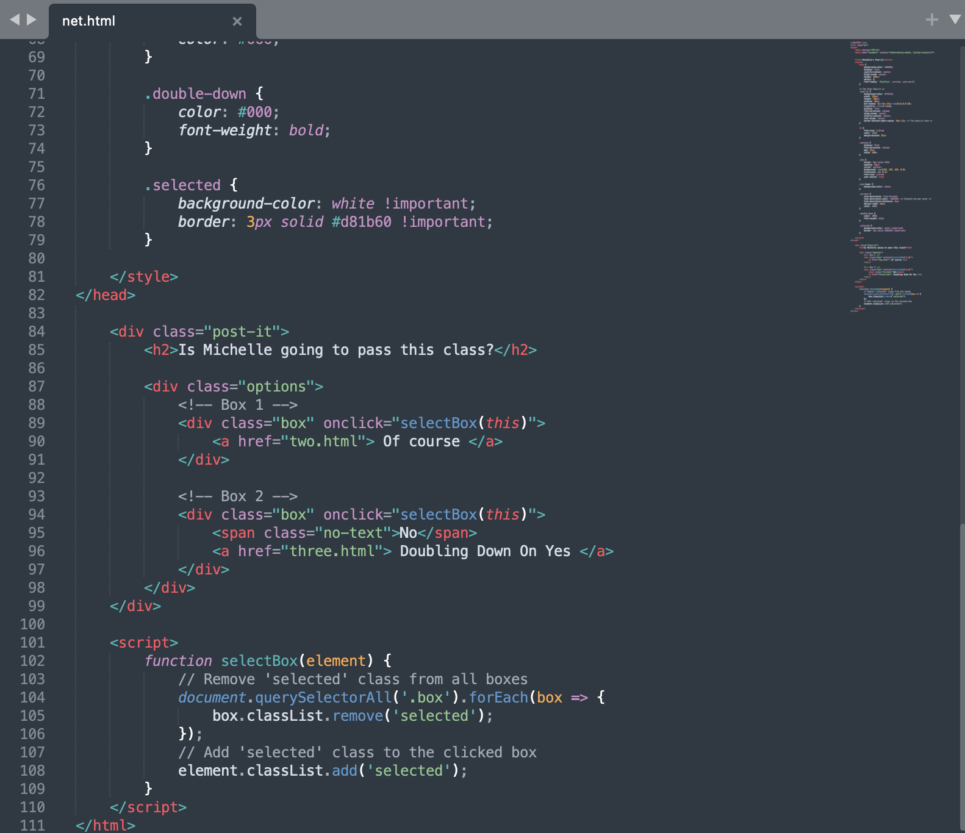Click the 'Add selected class' comment
The width and height of the screenshot is (965, 833).
pos(357,753)
